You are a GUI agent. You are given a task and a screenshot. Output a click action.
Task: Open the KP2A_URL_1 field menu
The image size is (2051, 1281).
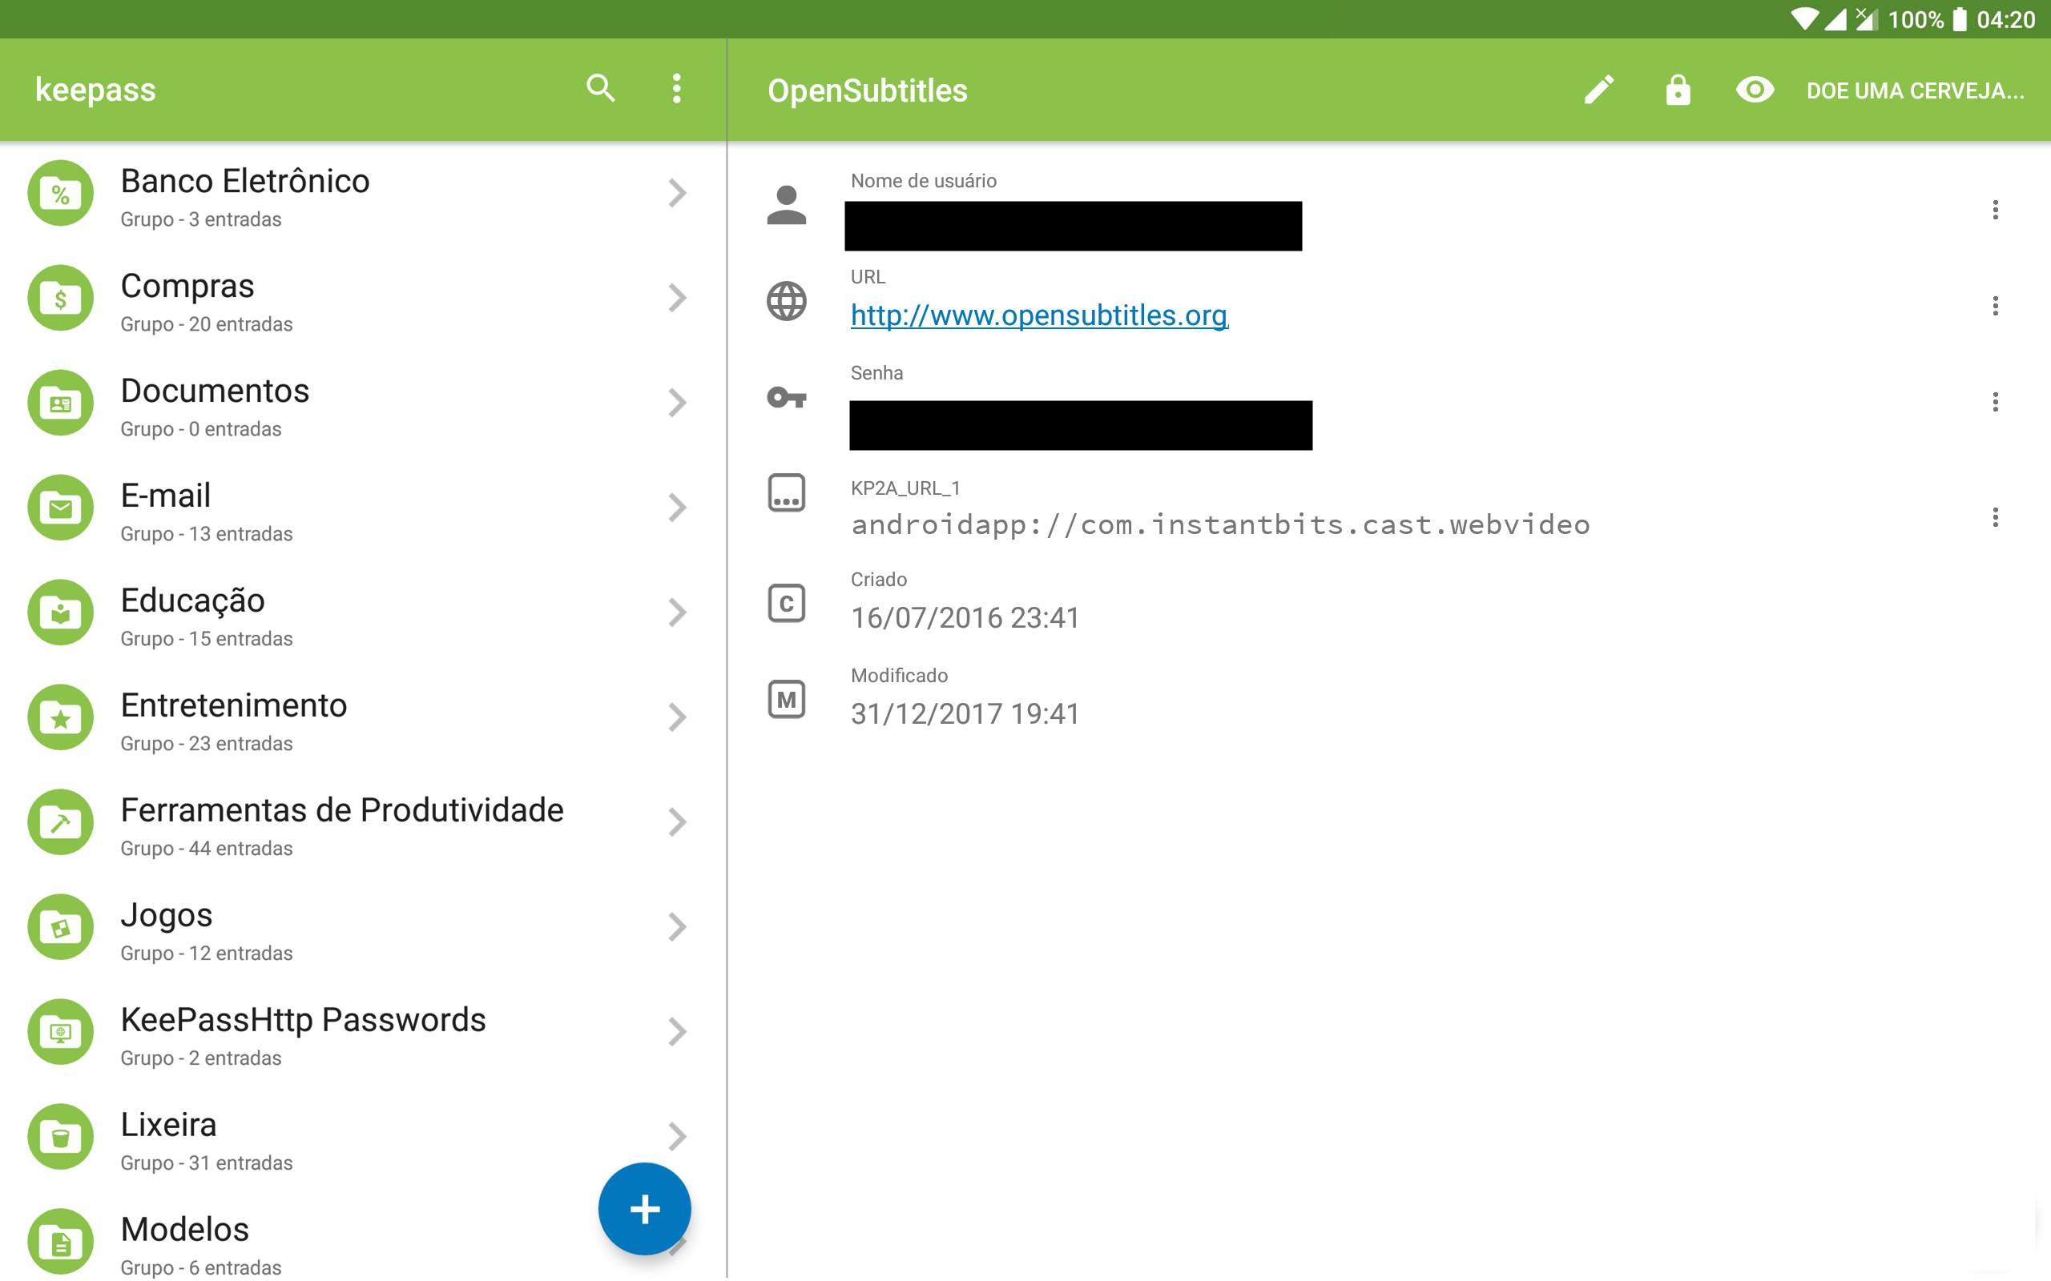1996,518
